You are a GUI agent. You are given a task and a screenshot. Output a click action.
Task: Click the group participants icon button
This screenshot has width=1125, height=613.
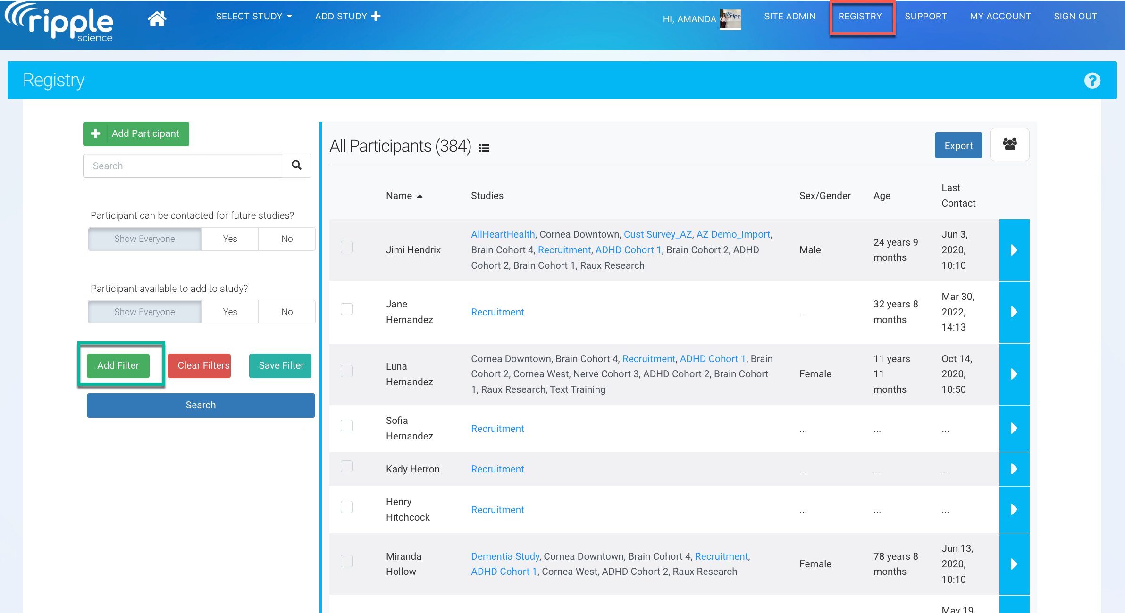coord(1009,145)
